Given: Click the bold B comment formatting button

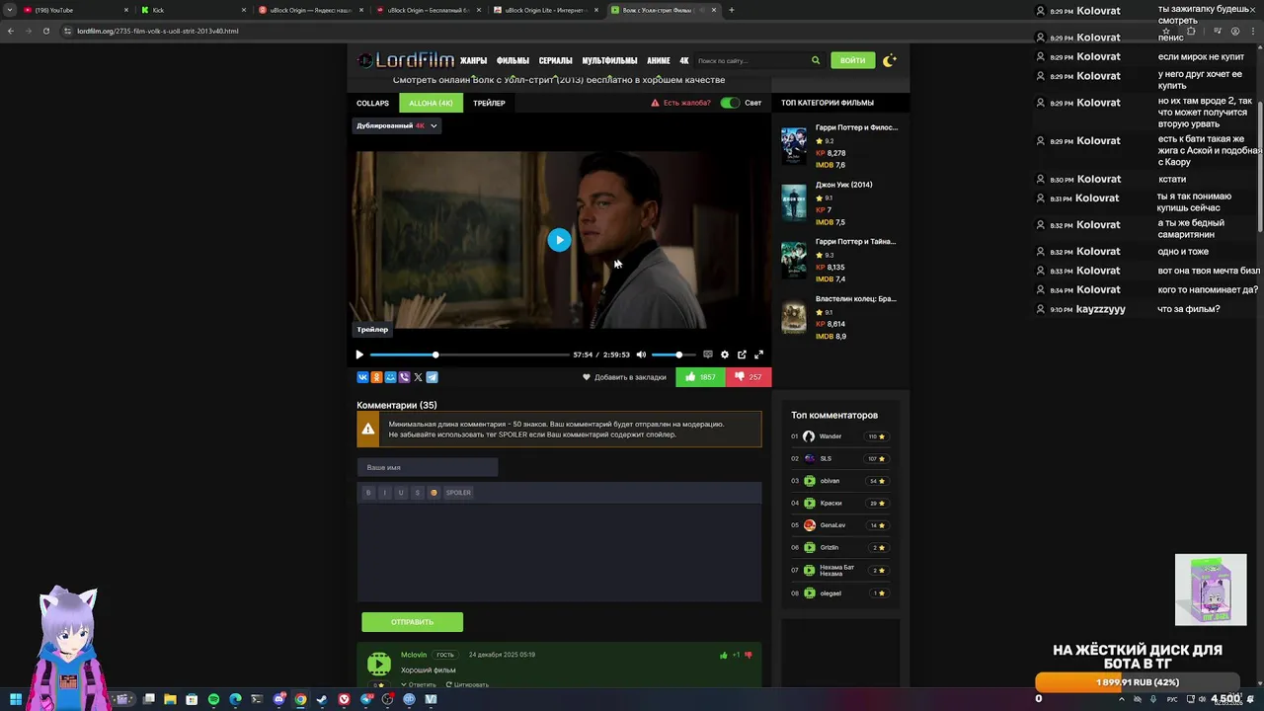Looking at the screenshot, I should [368, 493].
